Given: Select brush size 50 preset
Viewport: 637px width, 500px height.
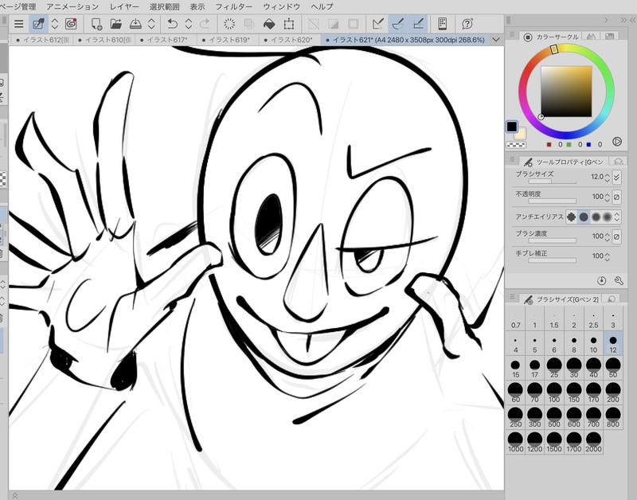Looking at the screenshot, I should point(612,368).
